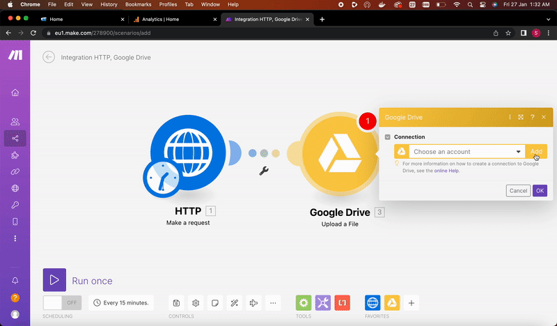Expand the Google Drive panel fullscreen
The width and height of the screenshot is (557, 326).
click(521, 117)
